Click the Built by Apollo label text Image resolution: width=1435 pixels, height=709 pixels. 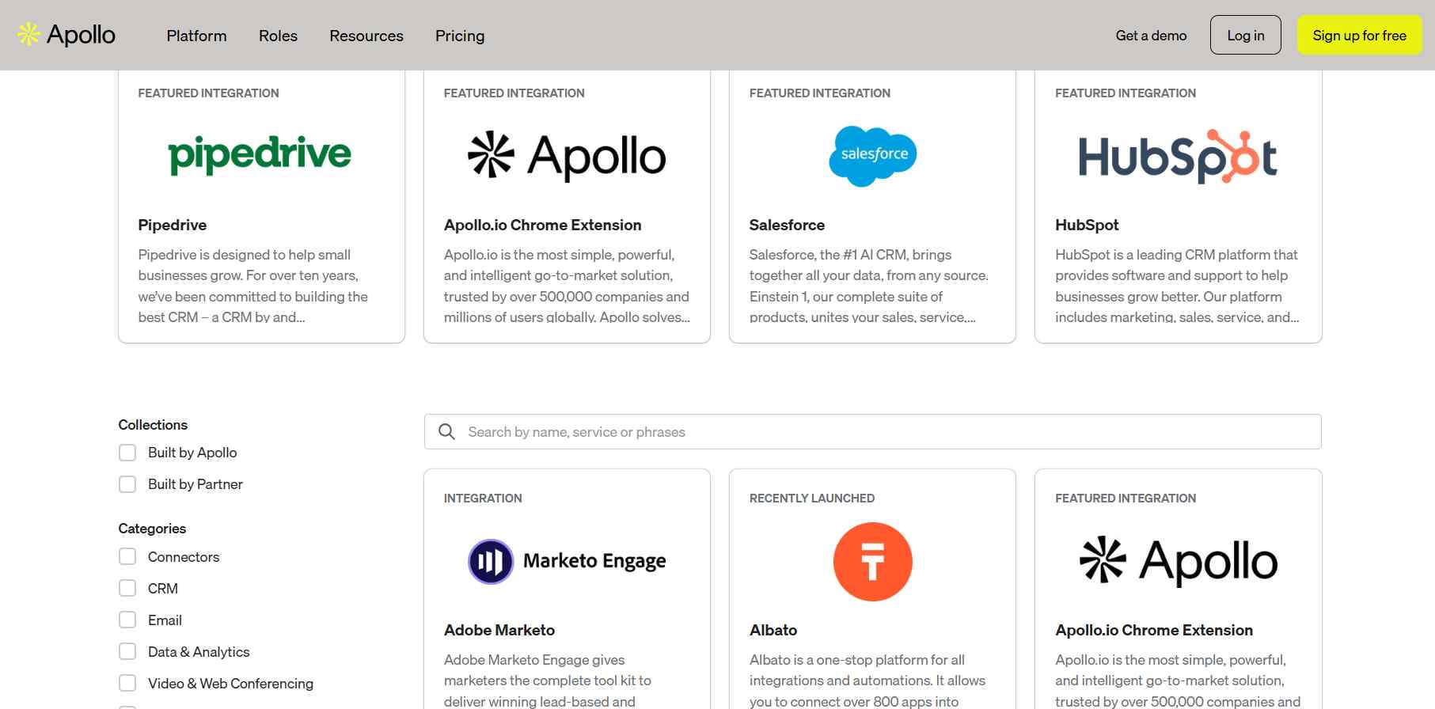192,453
